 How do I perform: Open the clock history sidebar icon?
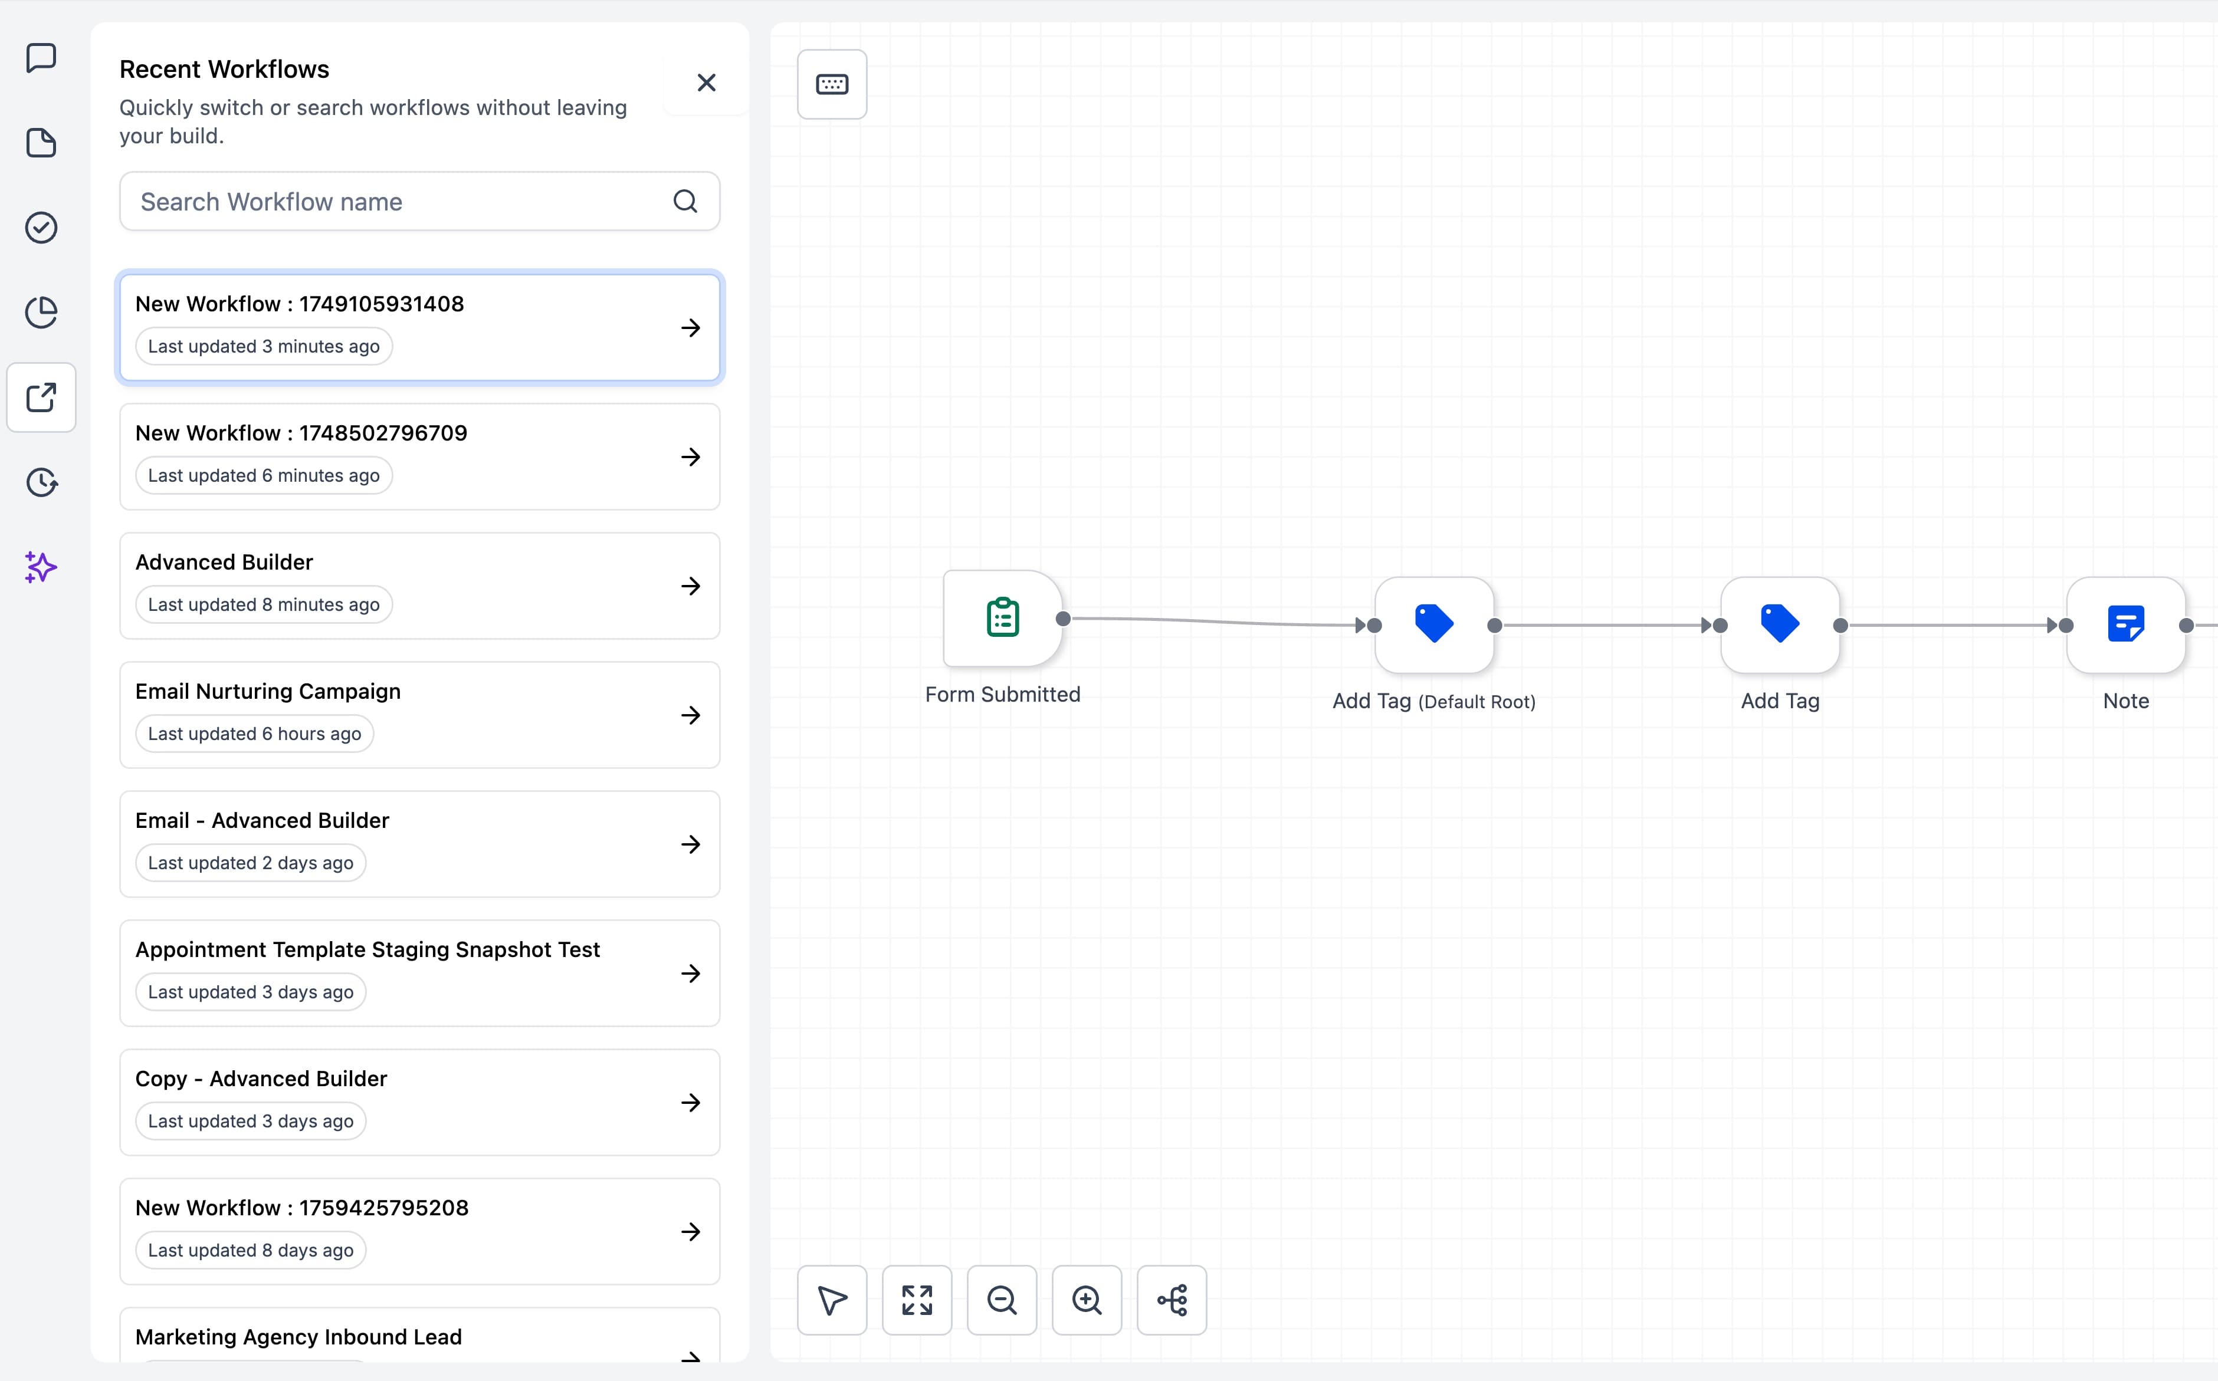click(41, 482)
